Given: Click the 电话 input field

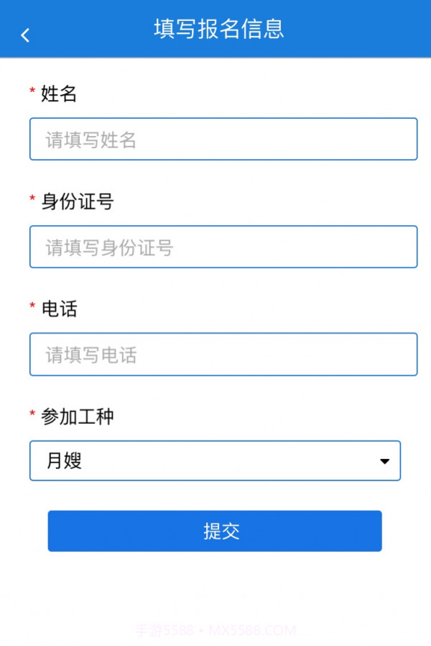Looking at the screenshot, I should point(223,354).
